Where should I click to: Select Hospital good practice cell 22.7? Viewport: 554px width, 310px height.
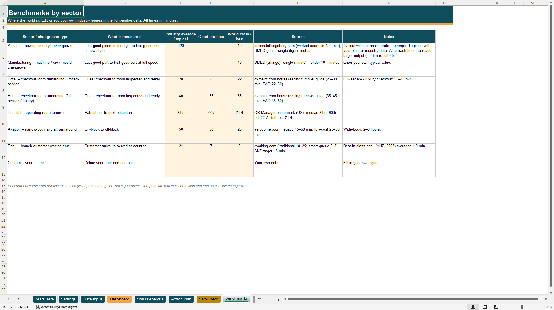[x=211, y=118]
